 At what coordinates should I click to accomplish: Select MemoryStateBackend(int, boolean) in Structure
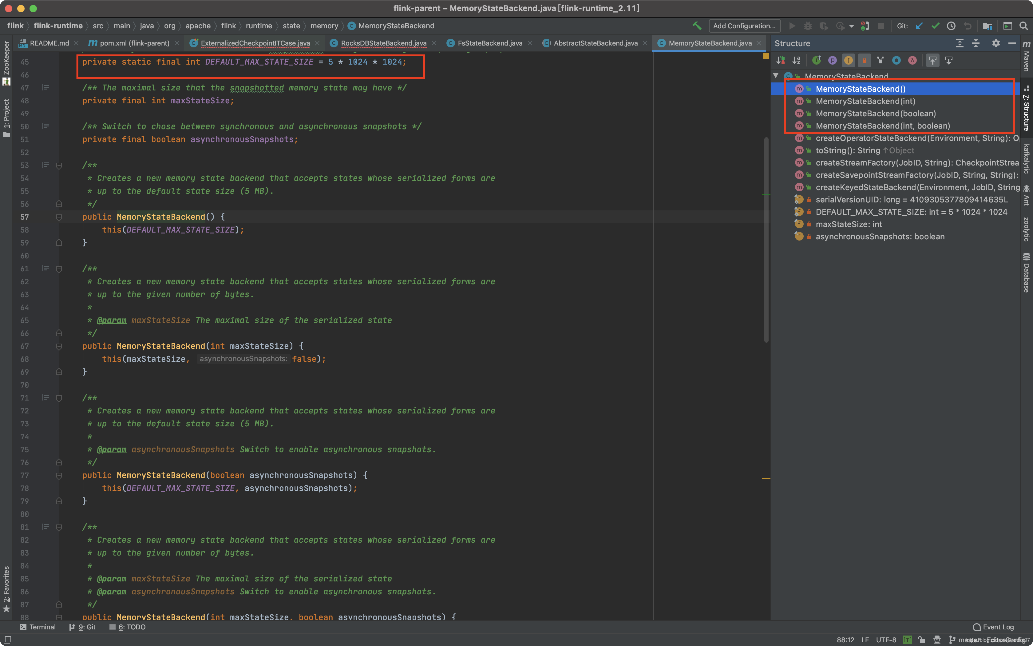tap(882, 126)
